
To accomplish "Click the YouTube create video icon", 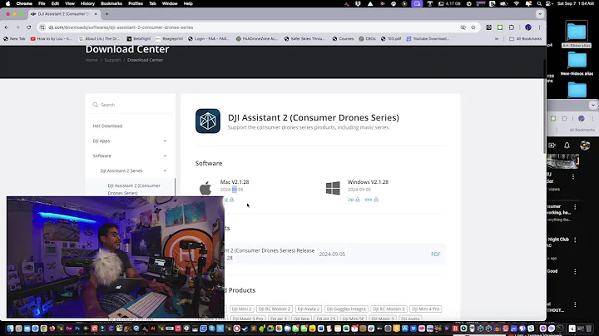I will tap(552, 145).
